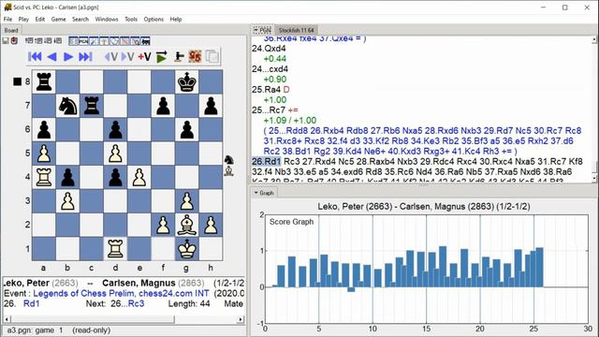Click the +0.44 evaluation comment
Image resolution: width=599 pixels, height=337 pixels.
274,59
